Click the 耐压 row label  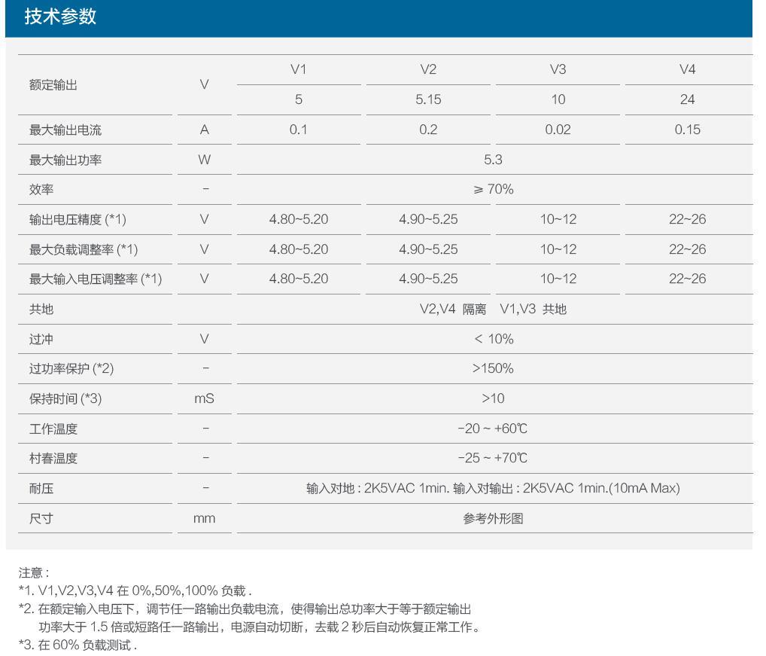41,489
